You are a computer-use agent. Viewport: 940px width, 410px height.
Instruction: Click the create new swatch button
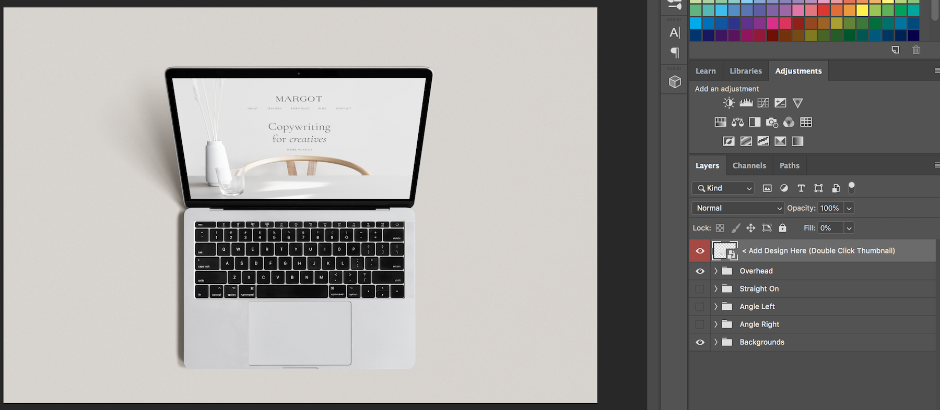click(895, 50)
